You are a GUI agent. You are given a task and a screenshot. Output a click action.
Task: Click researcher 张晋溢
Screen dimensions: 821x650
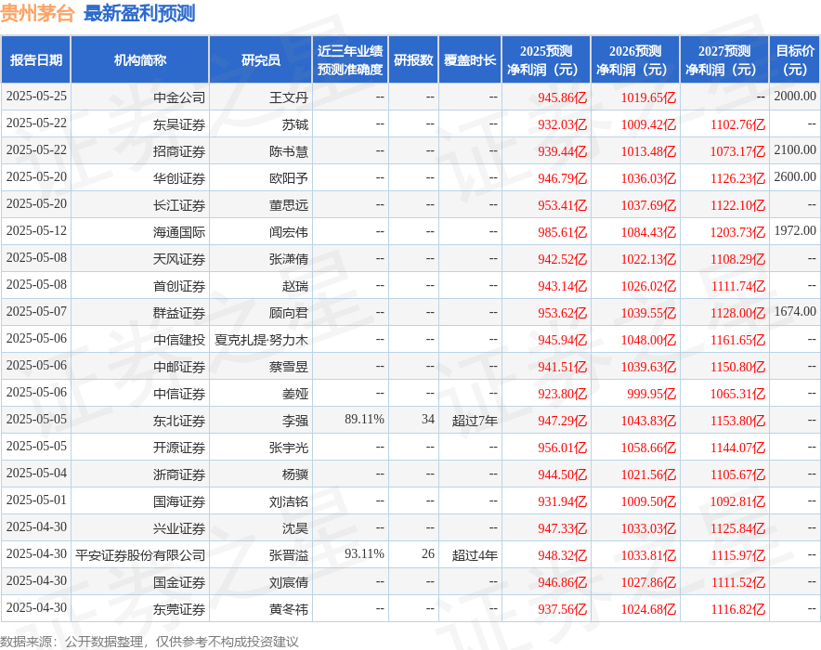(x=289, y=555)
